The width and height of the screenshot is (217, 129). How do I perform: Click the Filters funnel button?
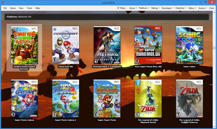[x=121, y=8]
